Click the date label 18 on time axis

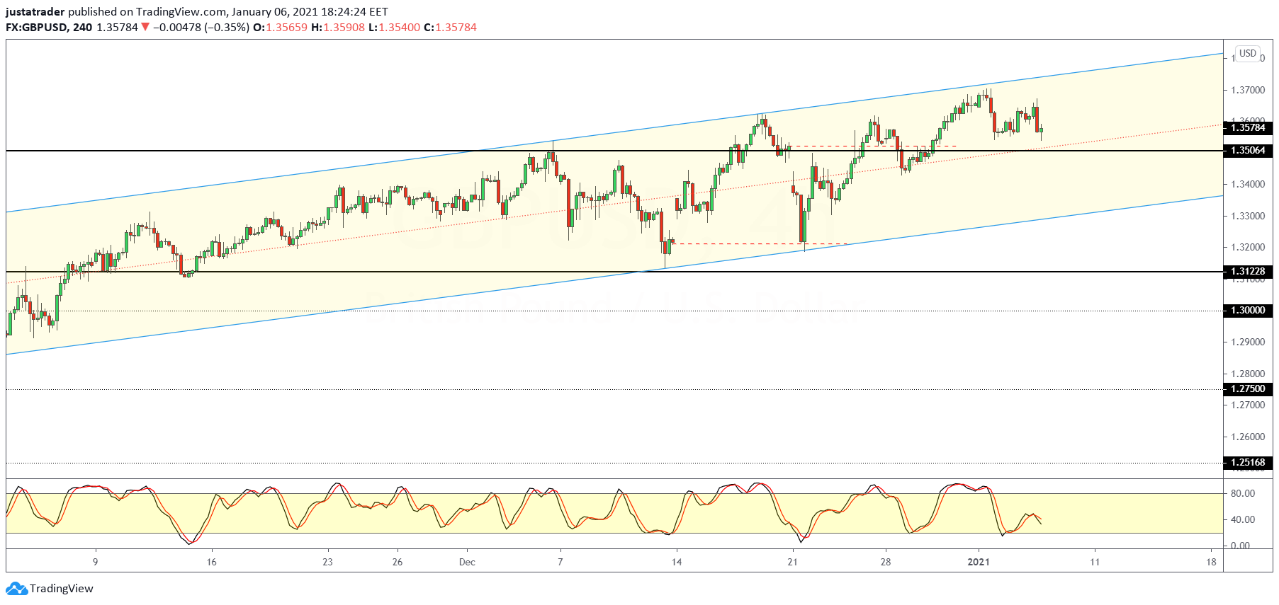click(1211, 563)
